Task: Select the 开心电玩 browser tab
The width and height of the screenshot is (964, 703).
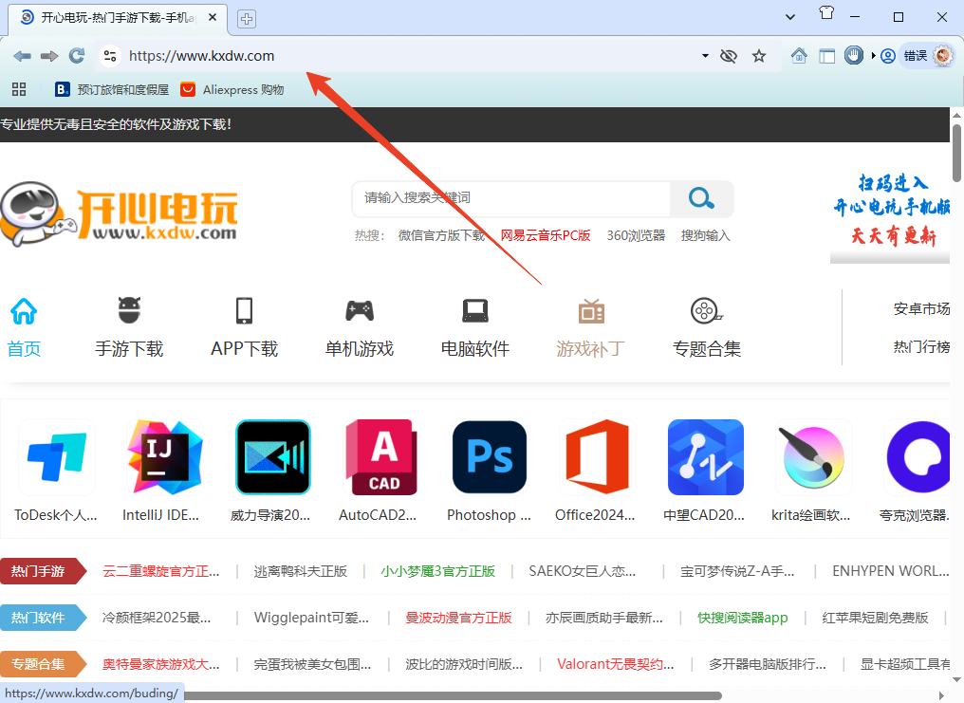Action: click(x=114, y=16)
